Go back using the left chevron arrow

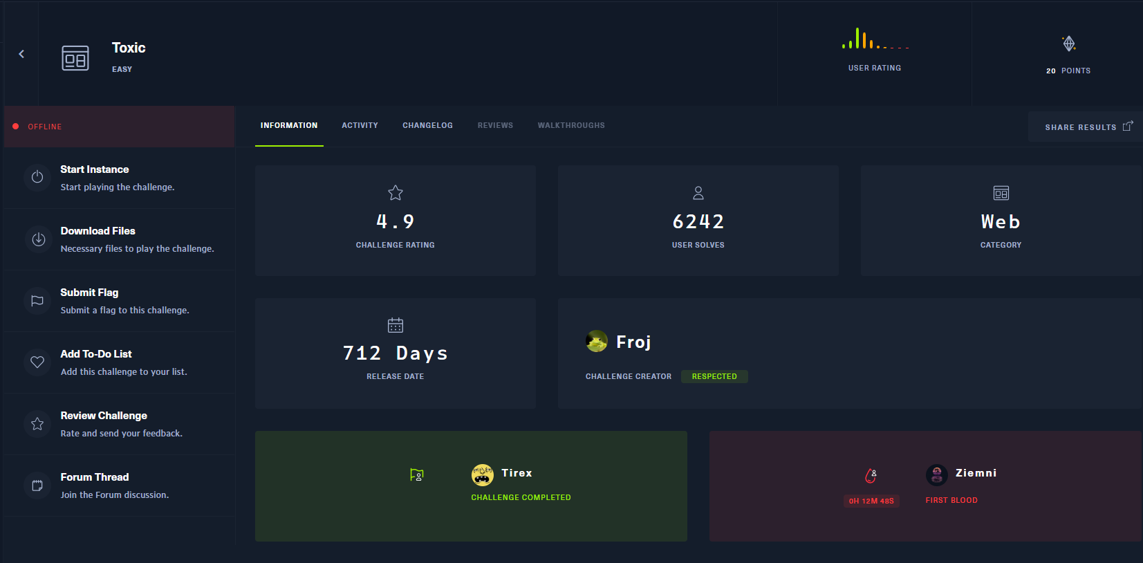point(21,54)
